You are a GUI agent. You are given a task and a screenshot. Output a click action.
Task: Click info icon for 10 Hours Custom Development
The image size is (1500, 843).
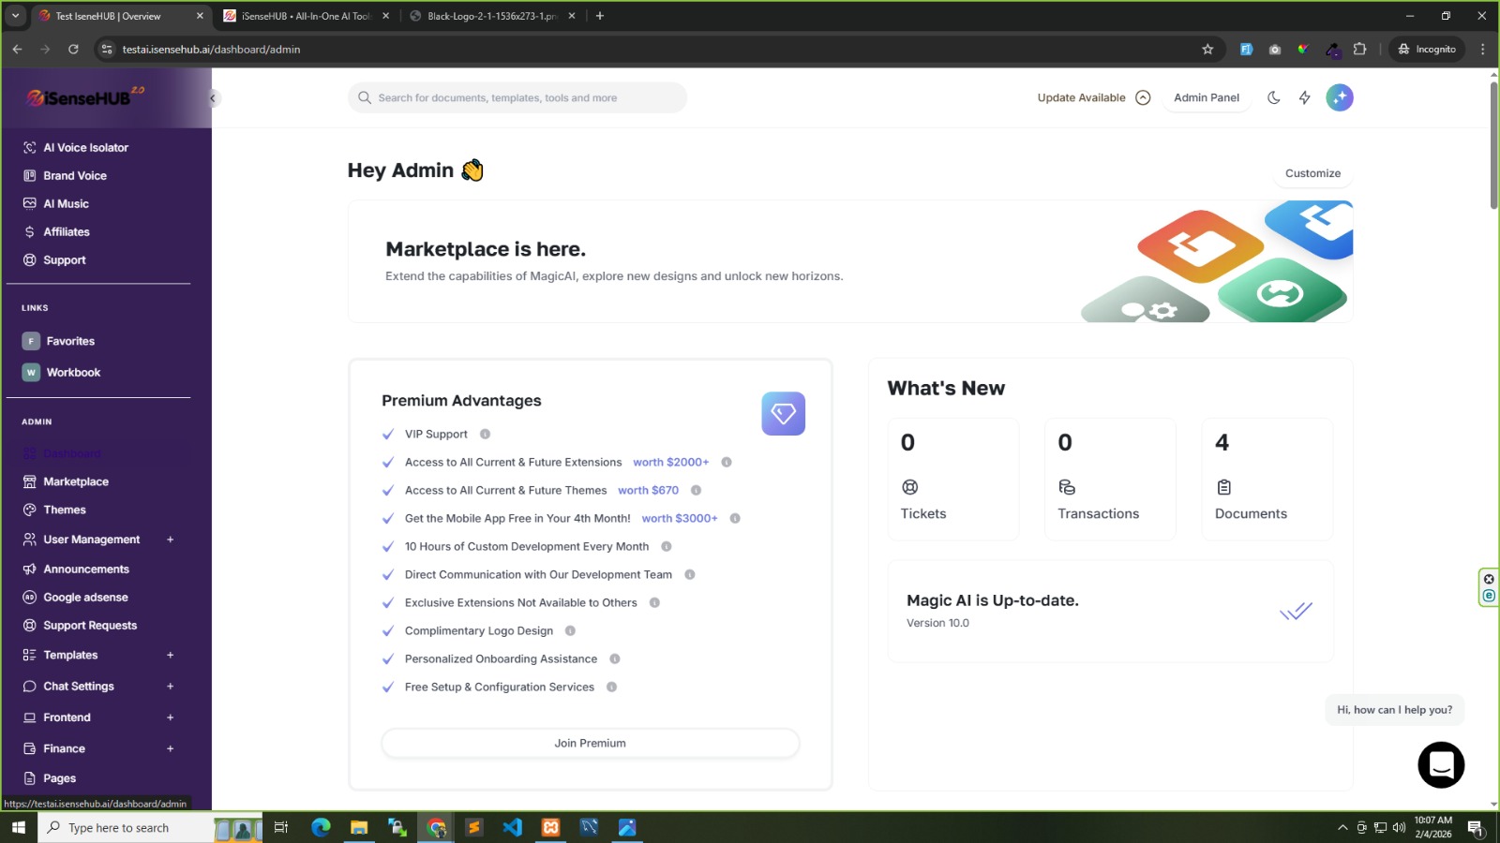(667, 547)
